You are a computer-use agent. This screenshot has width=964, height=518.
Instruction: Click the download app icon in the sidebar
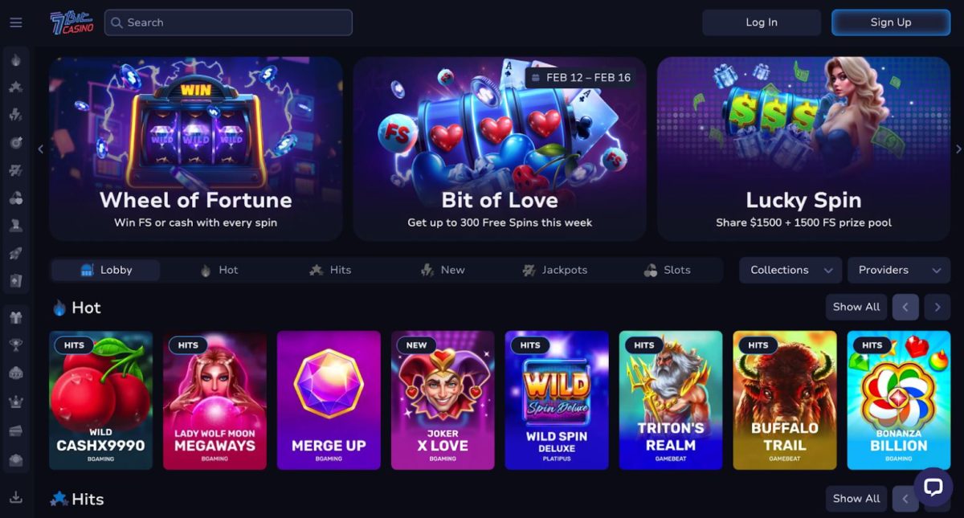tap(15, 497)
